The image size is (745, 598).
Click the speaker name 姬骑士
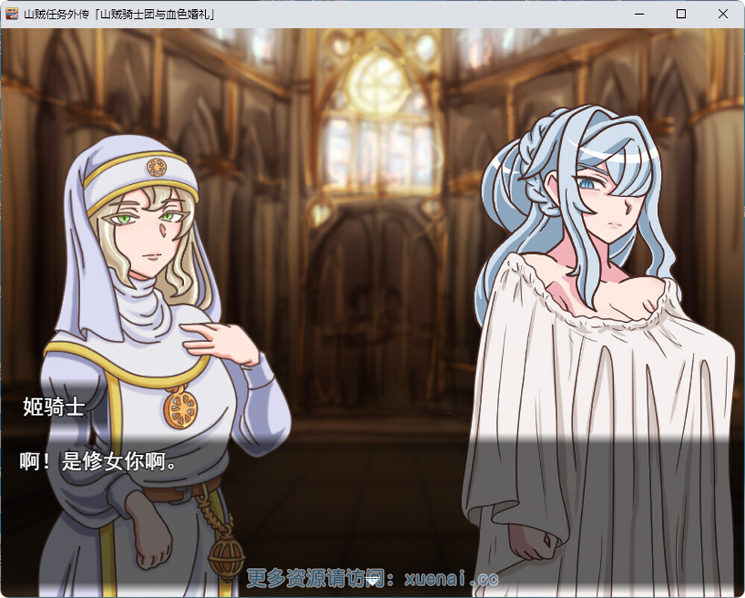click(x=54, y=407)
